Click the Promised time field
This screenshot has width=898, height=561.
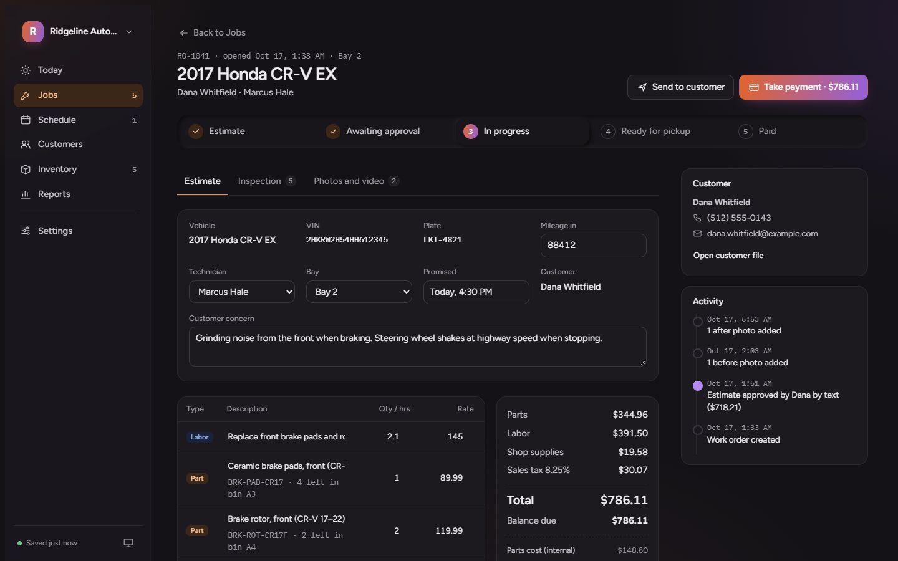click(476, 292)
